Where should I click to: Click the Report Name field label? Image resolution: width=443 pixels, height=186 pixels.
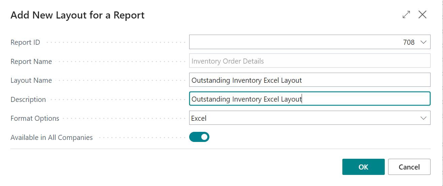tap(31, 62)
